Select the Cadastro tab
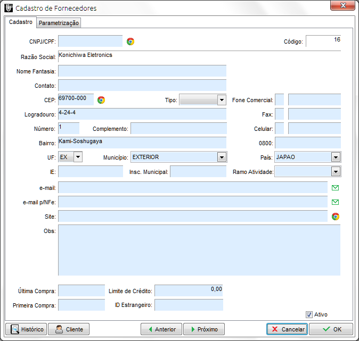 21,22
